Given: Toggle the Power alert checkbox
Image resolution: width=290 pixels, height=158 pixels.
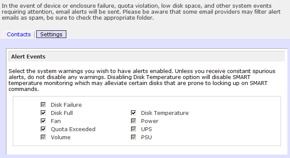Looking at the screenshot, I should 133,121.
